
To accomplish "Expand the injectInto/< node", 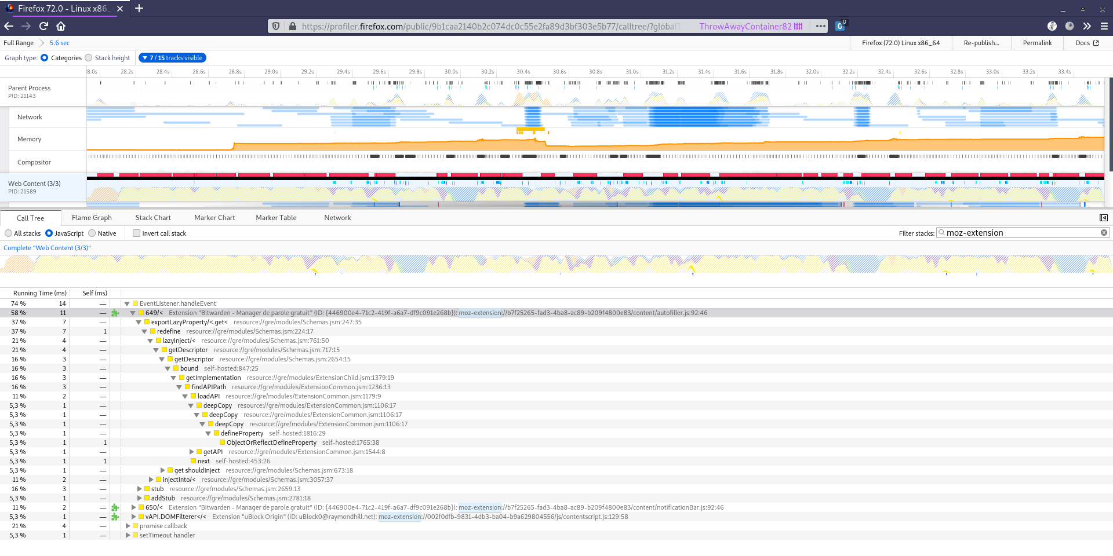I will [x=151, y=480].
